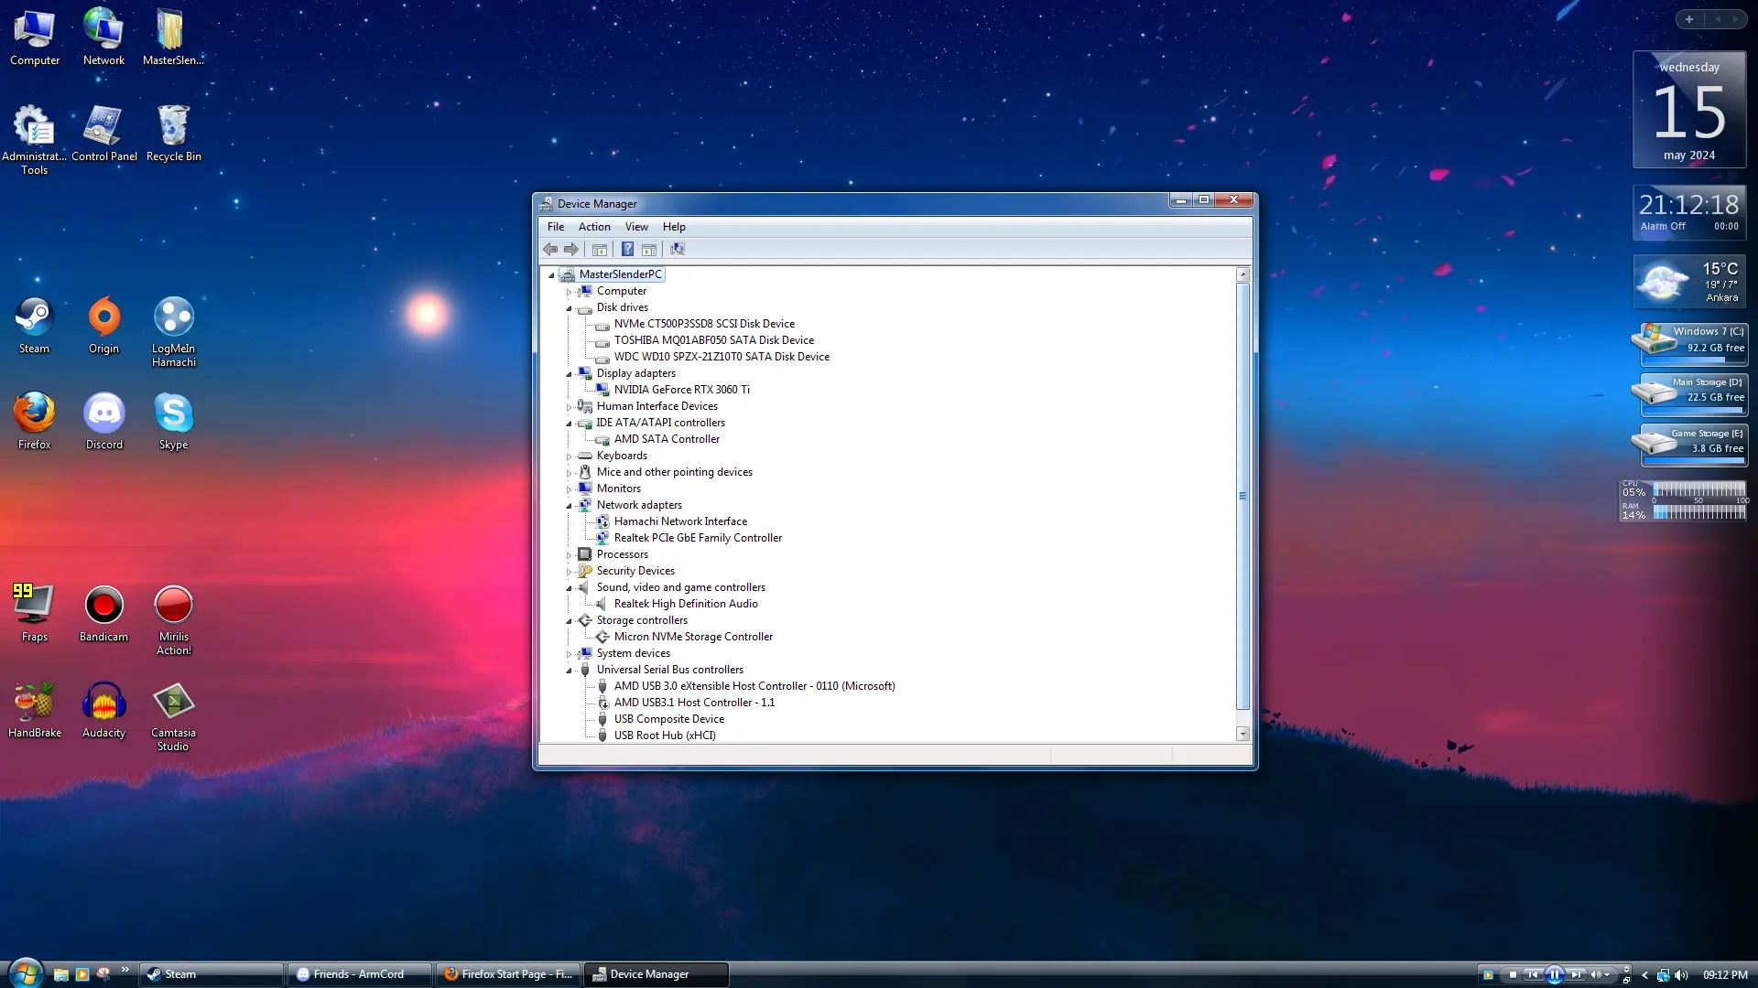This screenshot has width=1758, height=988.
Task: Select USB Composite Device
Action: click(668, 719)
